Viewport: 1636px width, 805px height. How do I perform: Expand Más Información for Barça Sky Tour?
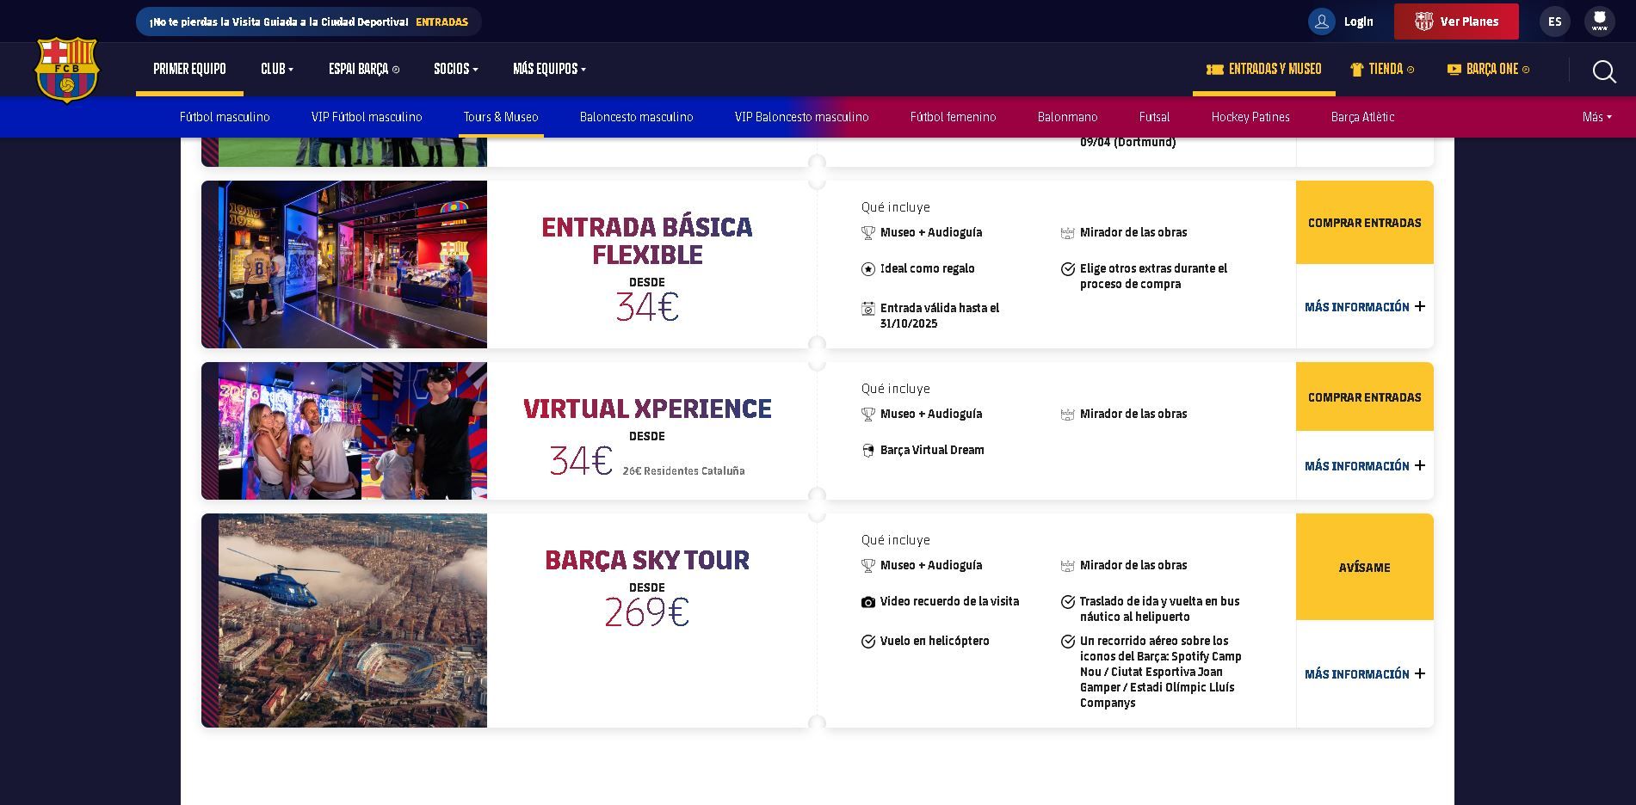tap(1365, 674)
